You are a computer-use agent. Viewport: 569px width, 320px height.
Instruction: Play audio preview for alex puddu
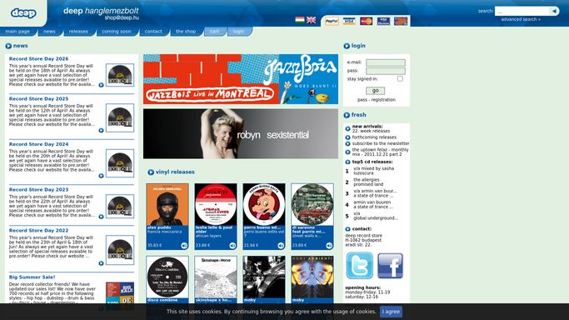click(184, 246)
